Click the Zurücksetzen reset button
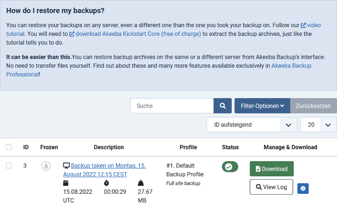The width and height of the screenshot is (337, 209). (x=313, y=106)
